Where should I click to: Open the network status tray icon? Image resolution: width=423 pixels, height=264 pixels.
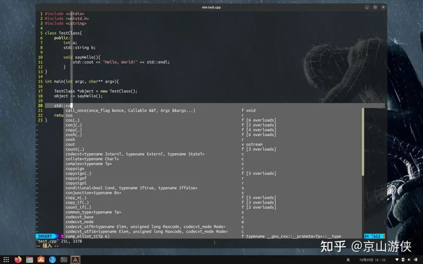pos(397,260)
